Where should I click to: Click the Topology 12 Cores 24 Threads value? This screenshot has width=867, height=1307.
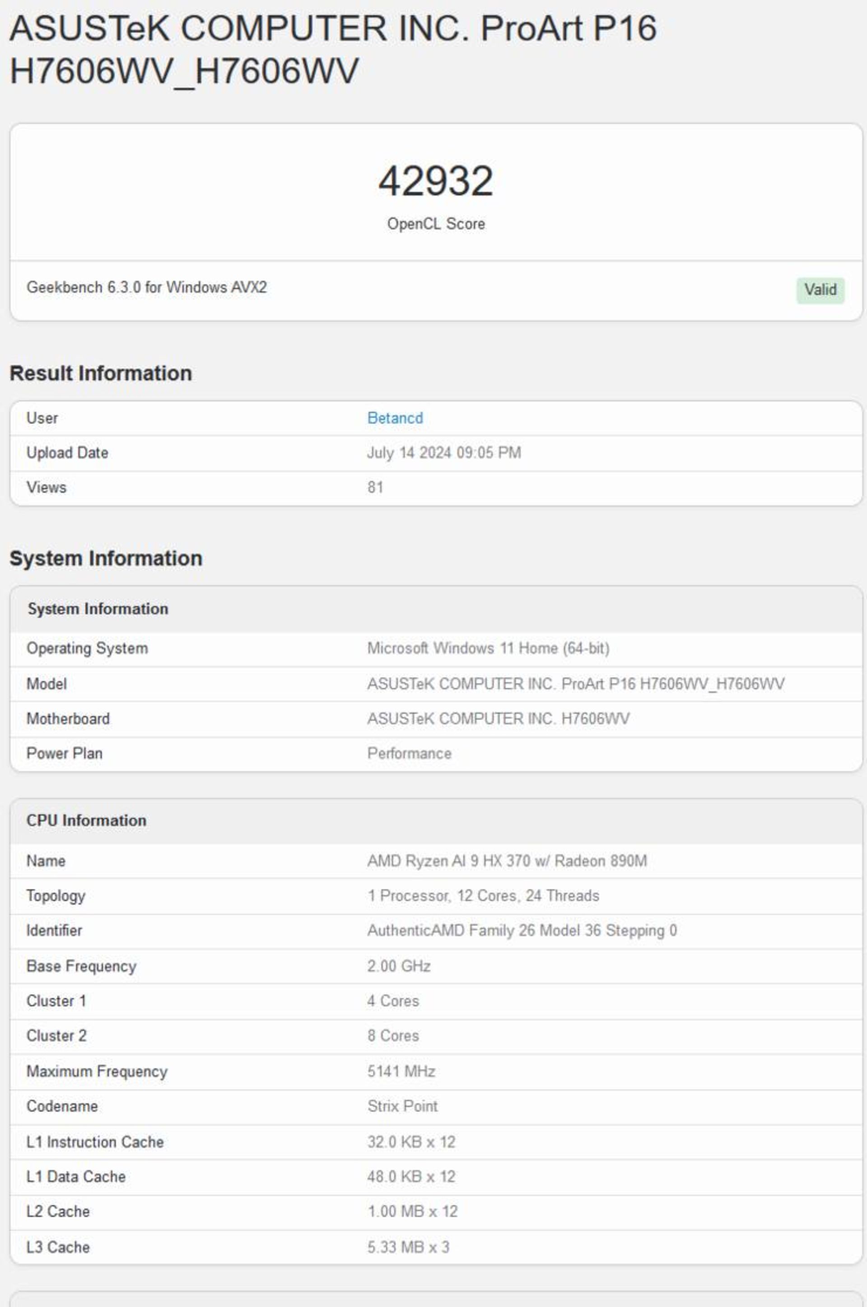(483, 895)
